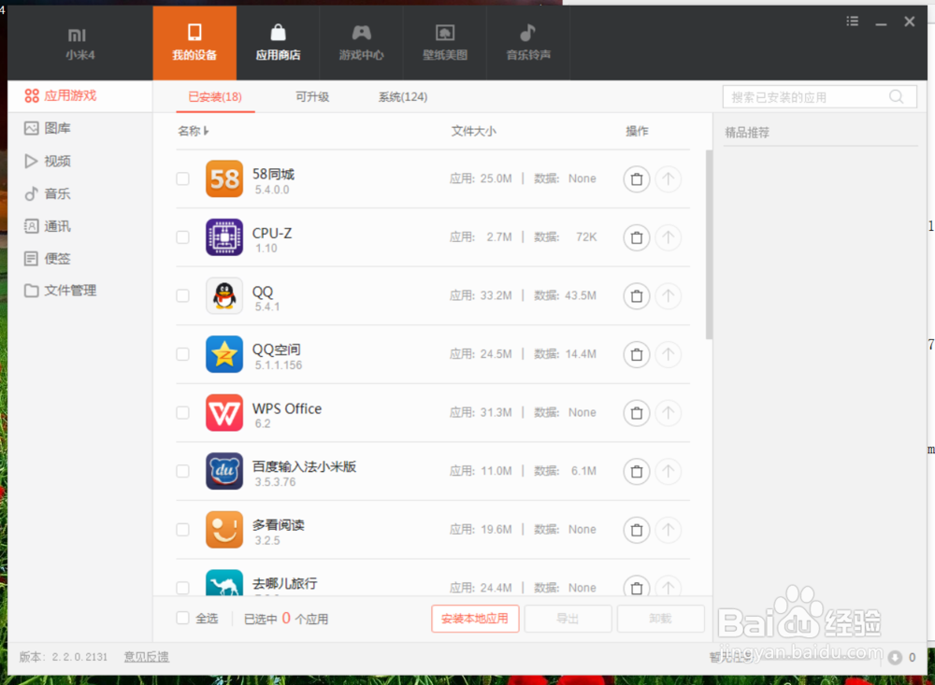Uninstall QQ 5.4.1 via trash icon
The image size is (935, 685).
(x=636, y=295)
